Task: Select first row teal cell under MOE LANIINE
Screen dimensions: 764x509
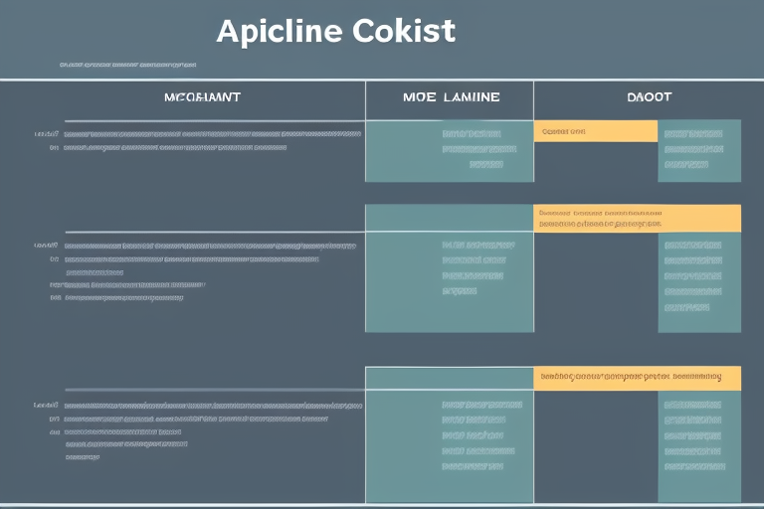Action: point(449,151)
